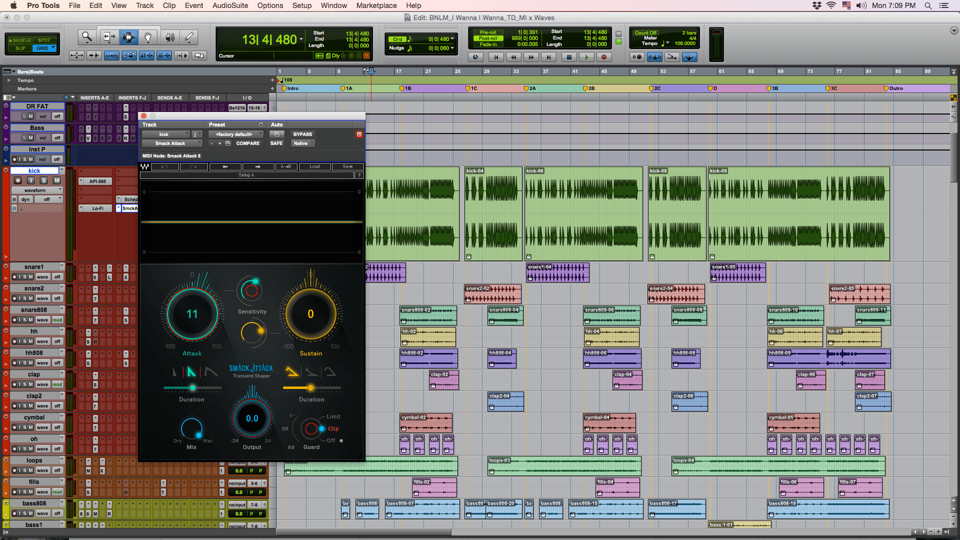Start playback with the Play button
Image resolution: width=960 pixels, height=540 pixels.
[x=586, y=57]
